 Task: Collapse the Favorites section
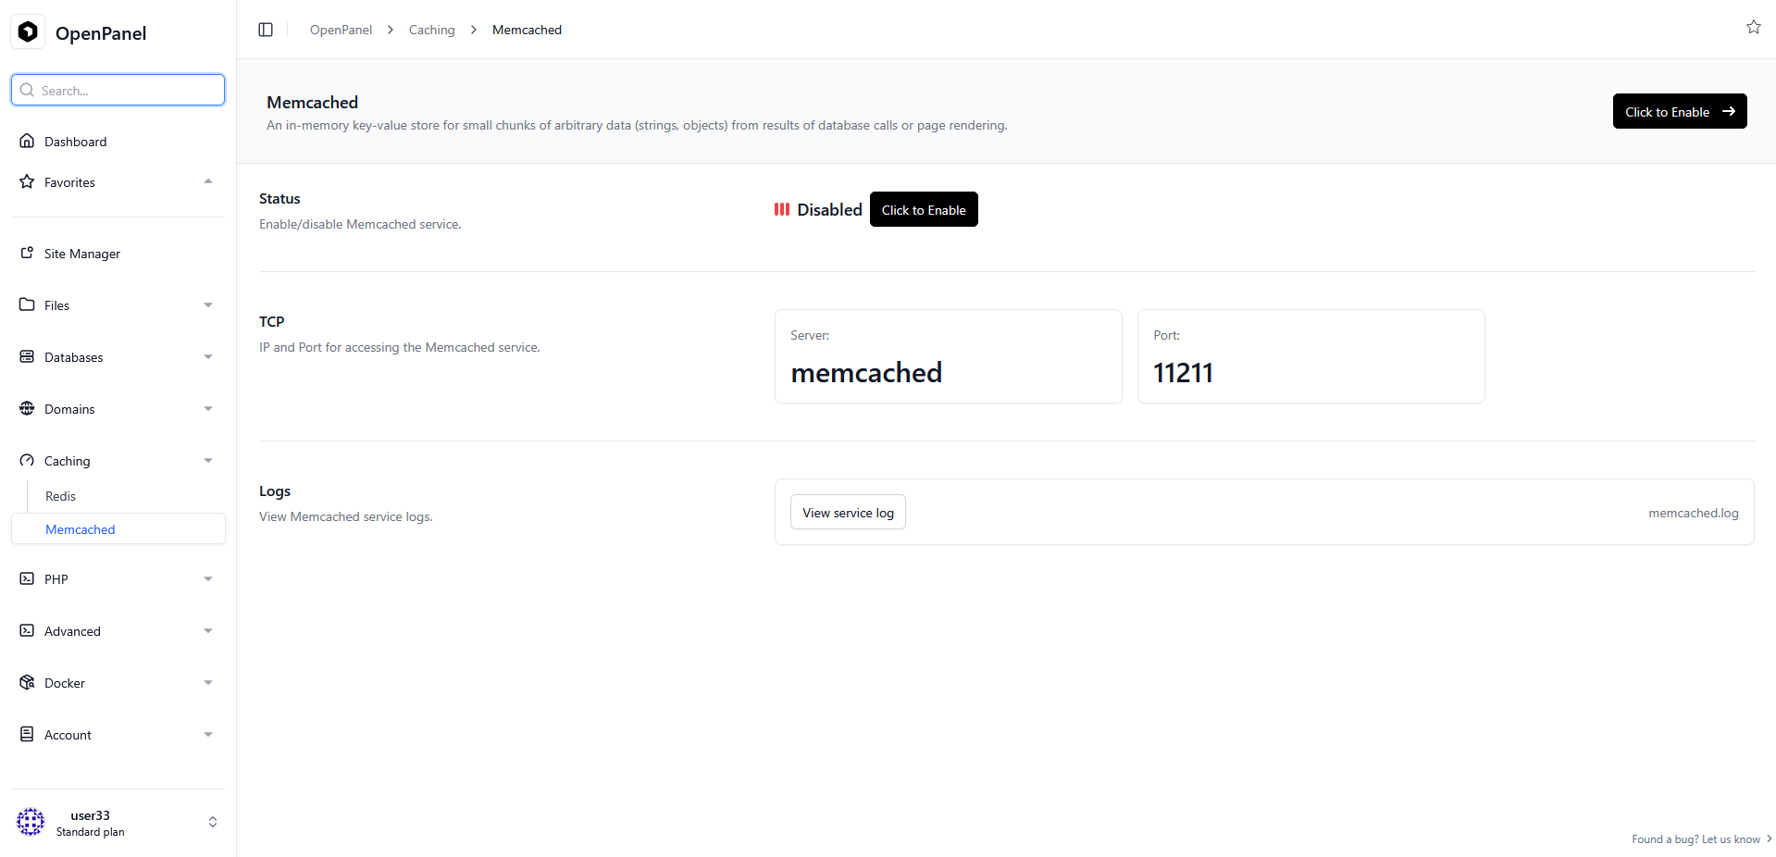coord(208,181)
